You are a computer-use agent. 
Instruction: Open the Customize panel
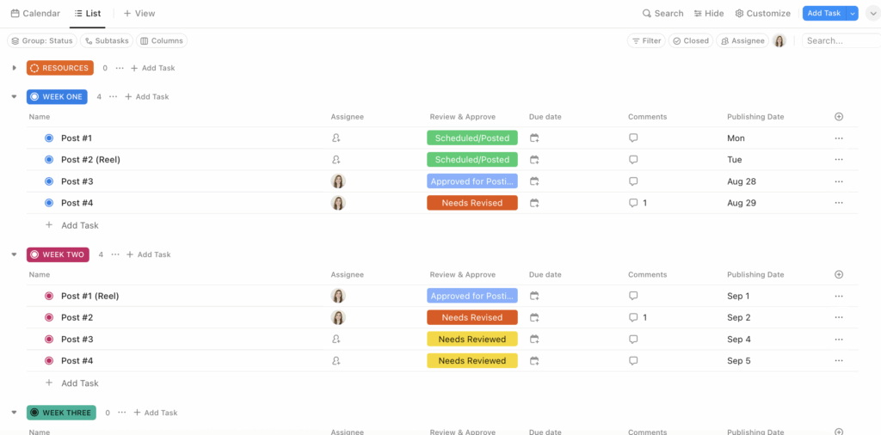762,14
